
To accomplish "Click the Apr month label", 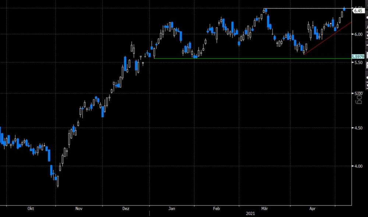I will tap(312, 209).
